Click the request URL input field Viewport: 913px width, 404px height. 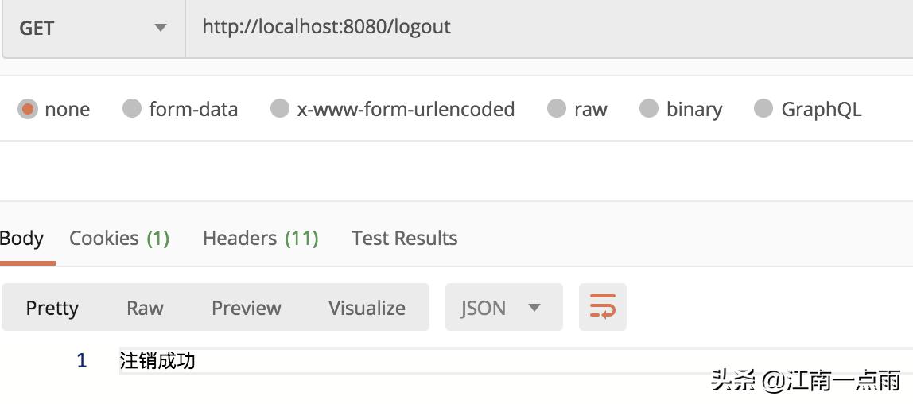549,28
